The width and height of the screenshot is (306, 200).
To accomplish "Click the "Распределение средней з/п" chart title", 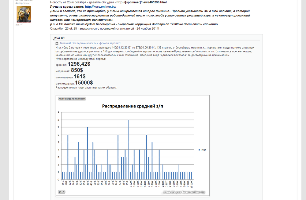I will pos(132,106).
